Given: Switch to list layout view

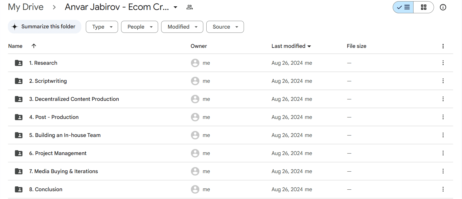Looking at the screenshot, I should coord(403,7).
